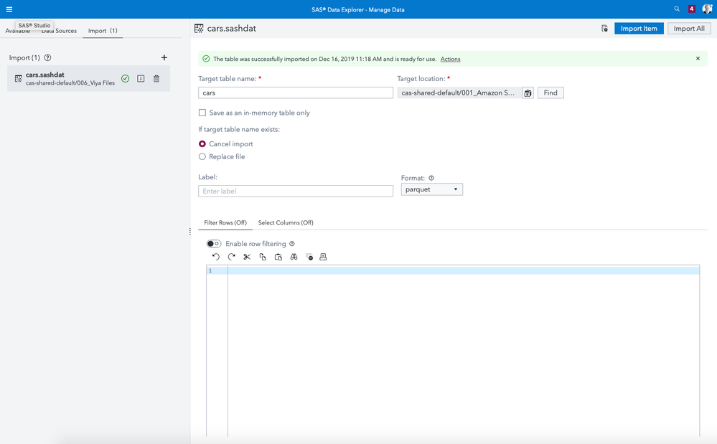Open the hamburger menu in the header
Screen dimensions: 717x444
[9, 9]
